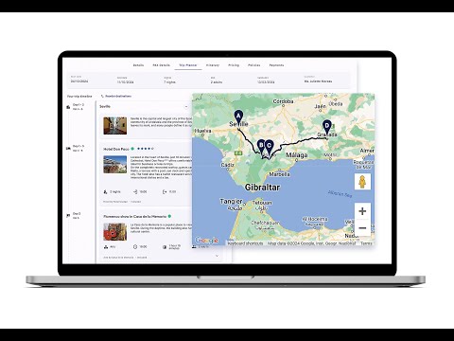Click the Hotel Don Paco star rating
The height and width of the screenshot is (341, 454).
pyautogui.click(x=146, y=149)
